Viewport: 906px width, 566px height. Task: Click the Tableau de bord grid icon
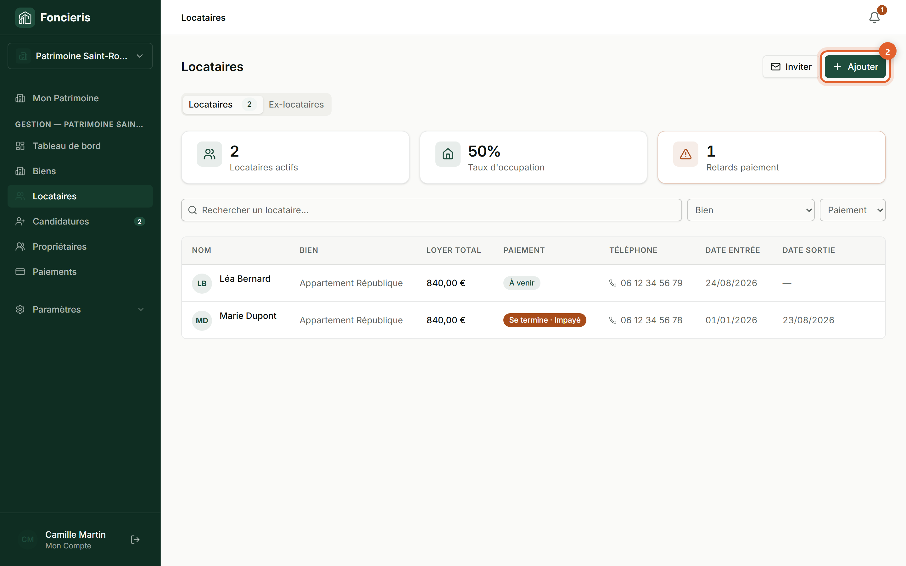point(20,146)
